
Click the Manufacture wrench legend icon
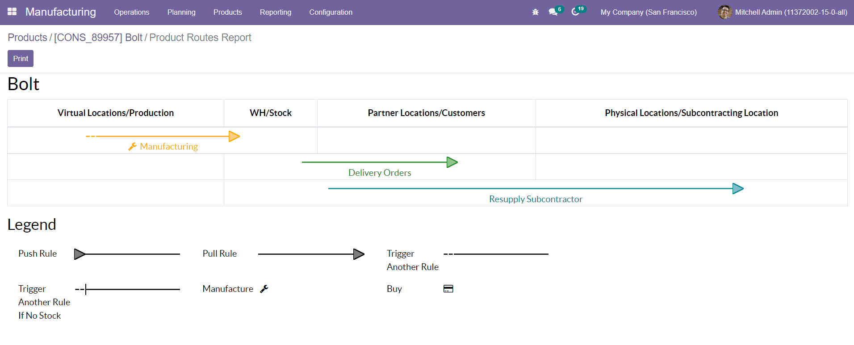coord(264,289)
